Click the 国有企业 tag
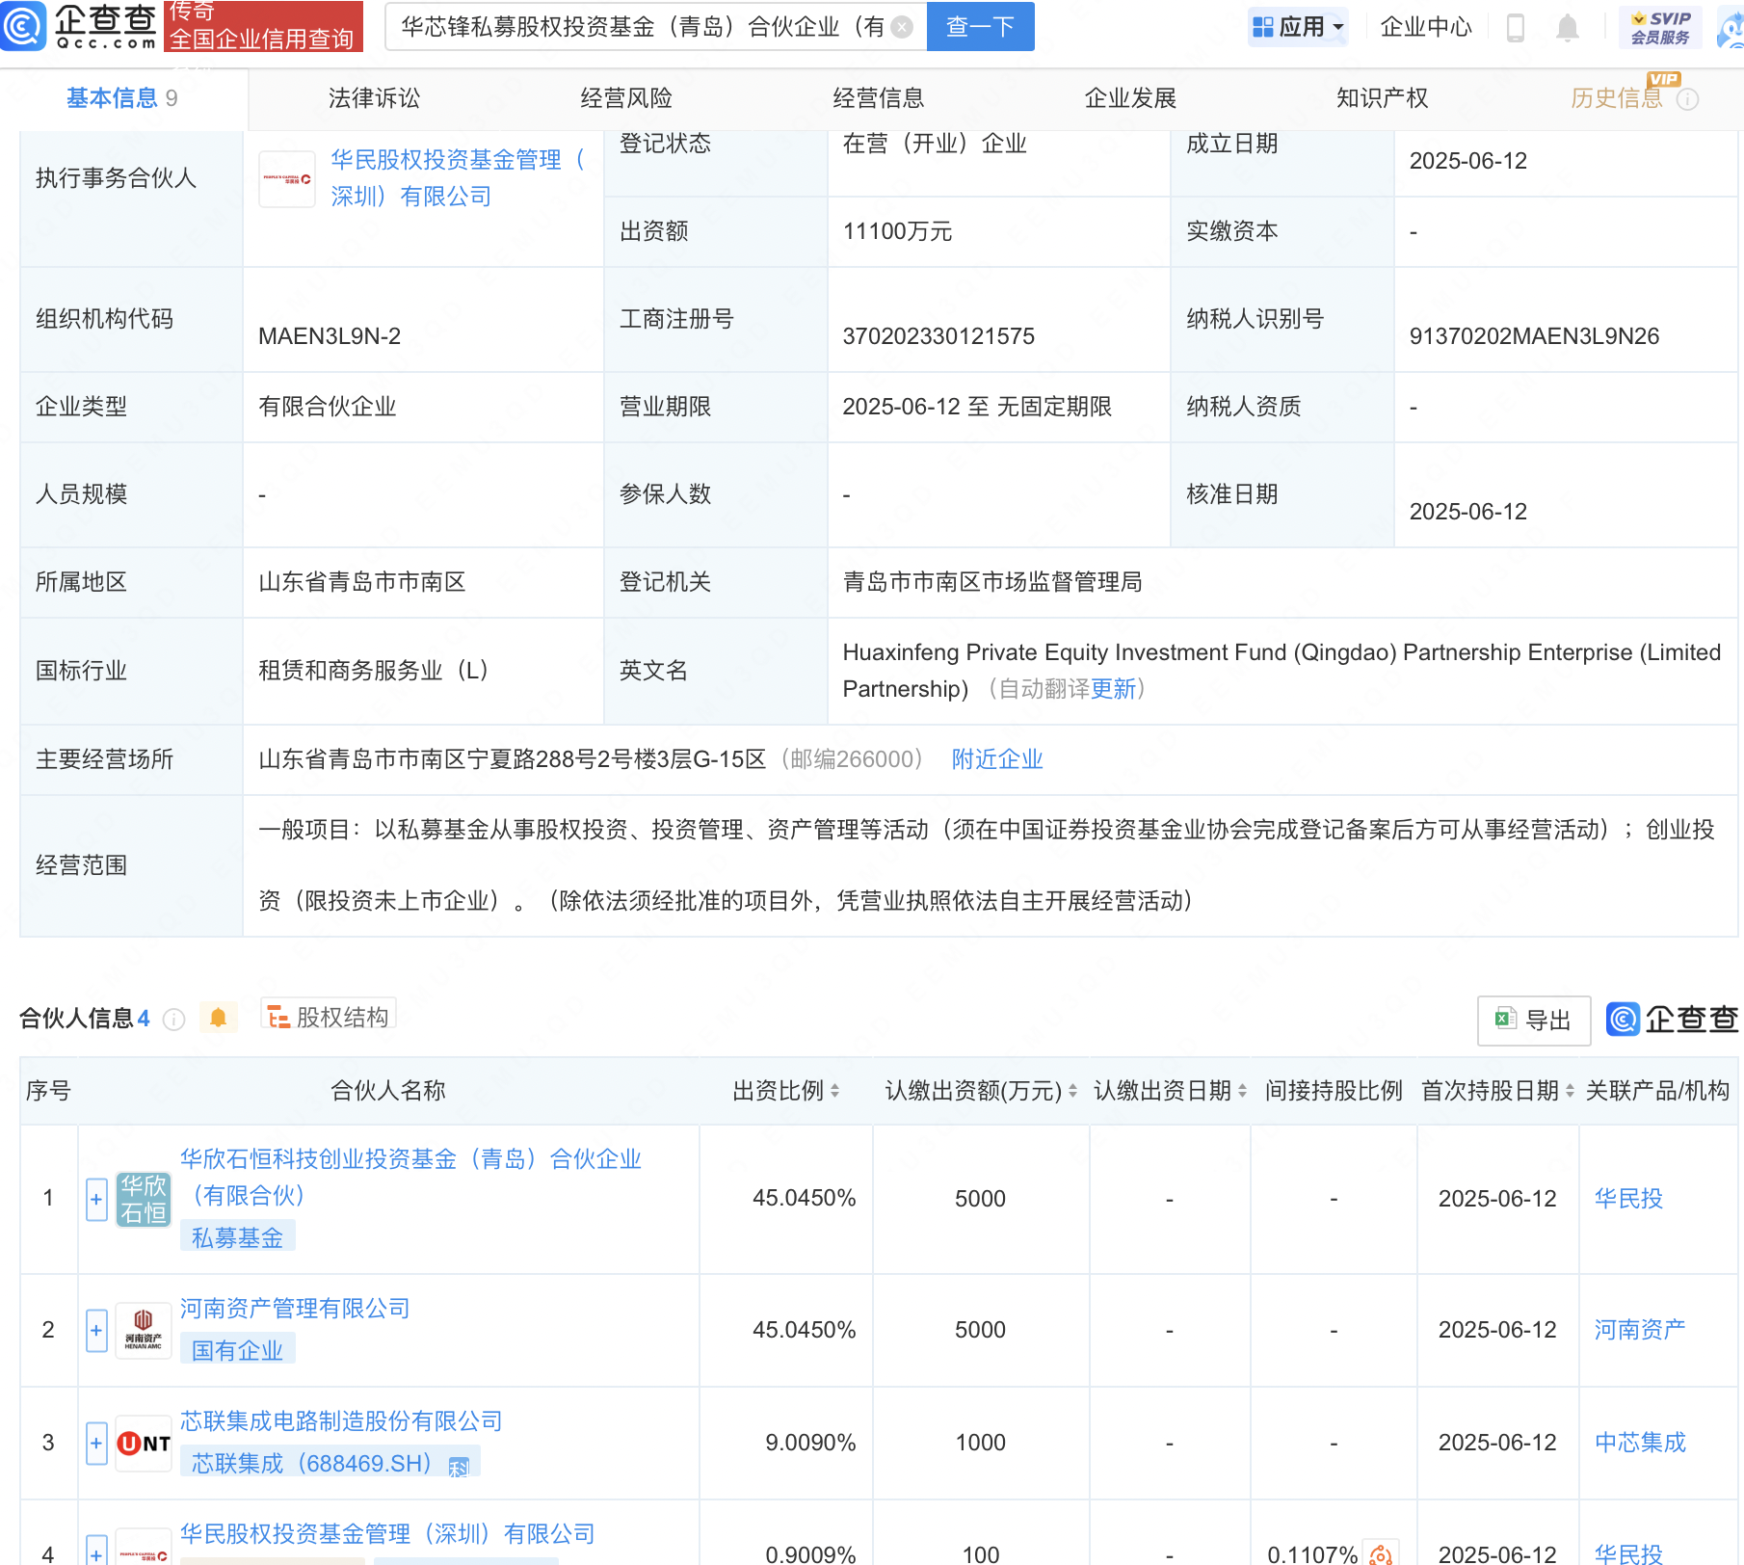1744x1565 pixels. [x=237, y=1350]
